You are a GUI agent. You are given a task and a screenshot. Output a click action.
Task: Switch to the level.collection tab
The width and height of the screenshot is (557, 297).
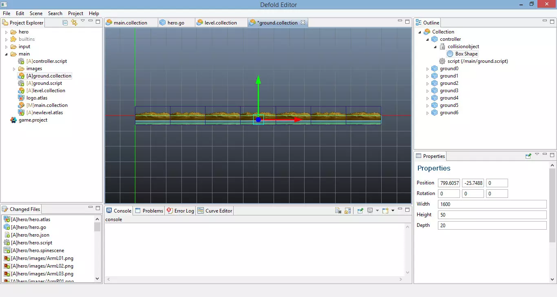(220, 23)
